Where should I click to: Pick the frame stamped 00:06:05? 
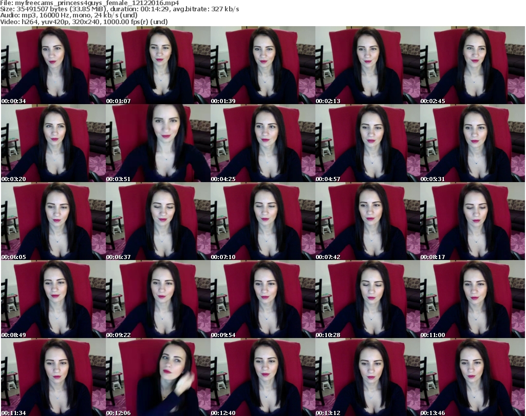click(x=53, y=221)
